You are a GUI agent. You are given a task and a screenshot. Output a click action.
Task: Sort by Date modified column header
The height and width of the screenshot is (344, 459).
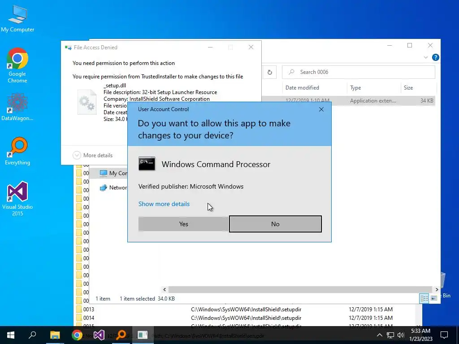point(302,87)
